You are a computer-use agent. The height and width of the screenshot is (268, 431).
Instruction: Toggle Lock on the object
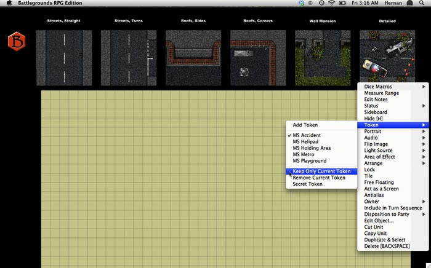click(393, 170)
